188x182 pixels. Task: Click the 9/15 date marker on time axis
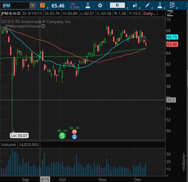point(45,179)
